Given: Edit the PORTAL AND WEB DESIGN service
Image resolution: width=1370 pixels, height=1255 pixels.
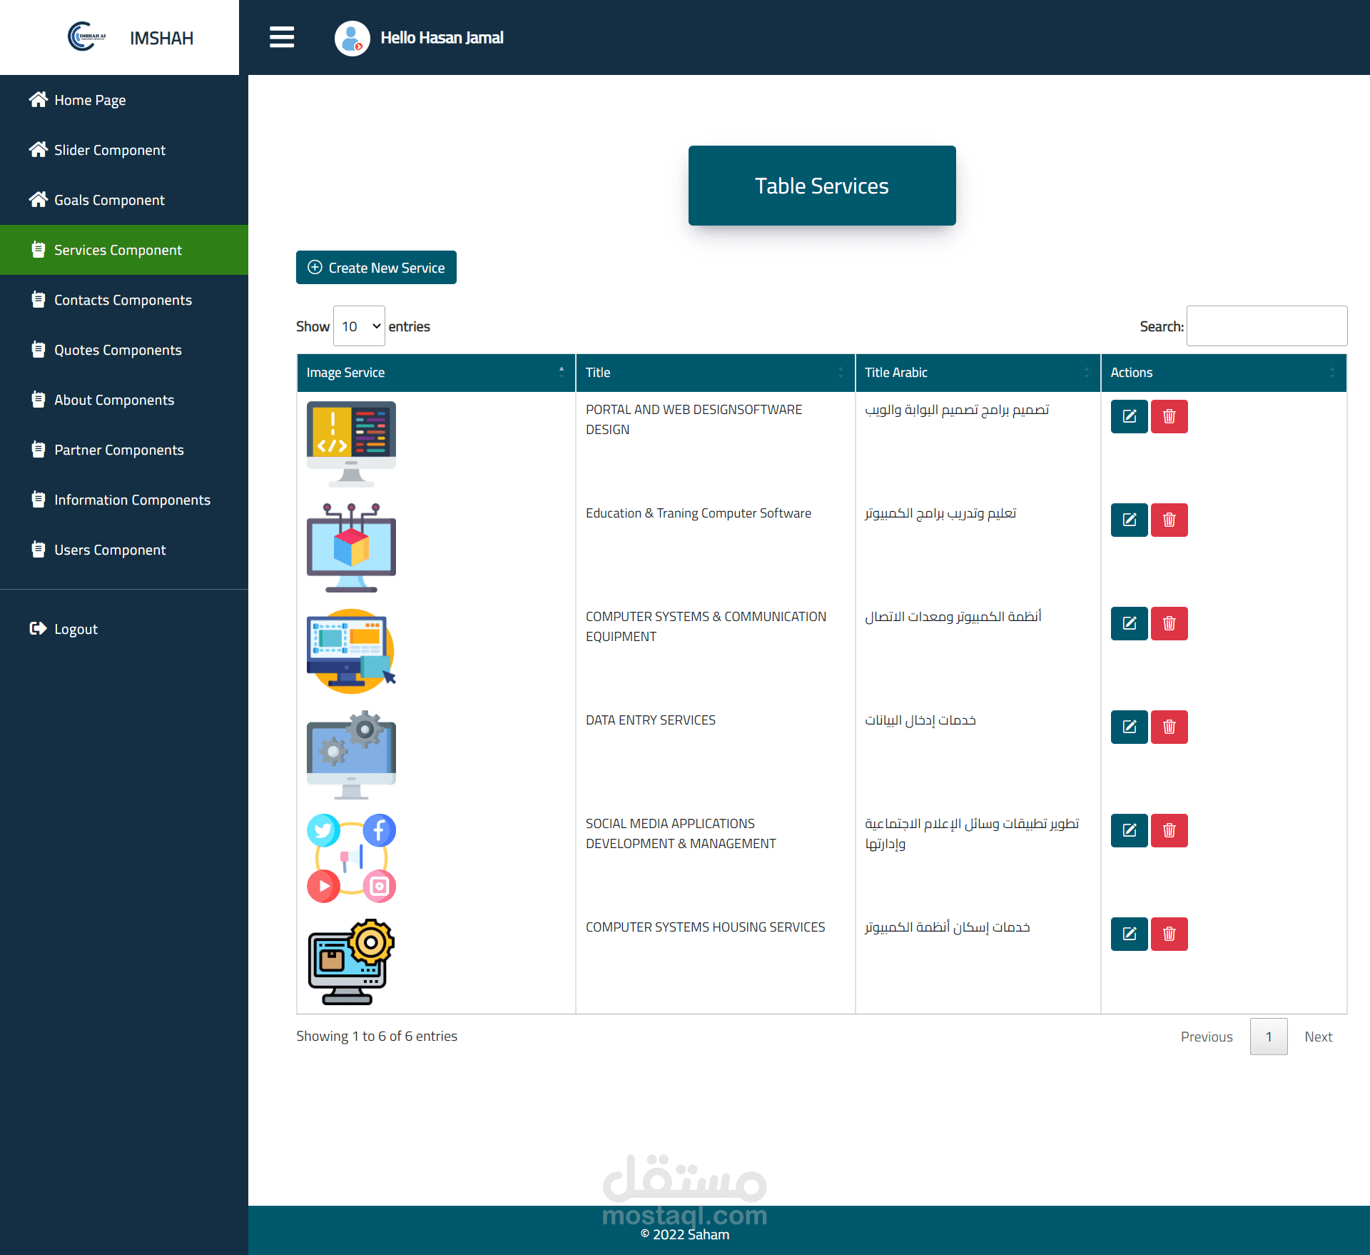Looking at the screenshot, I should point(1129,416).
